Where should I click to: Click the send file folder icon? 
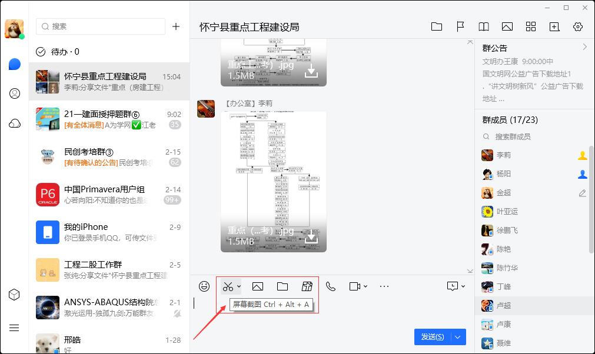pyautogui.click(x=282, y=286)
